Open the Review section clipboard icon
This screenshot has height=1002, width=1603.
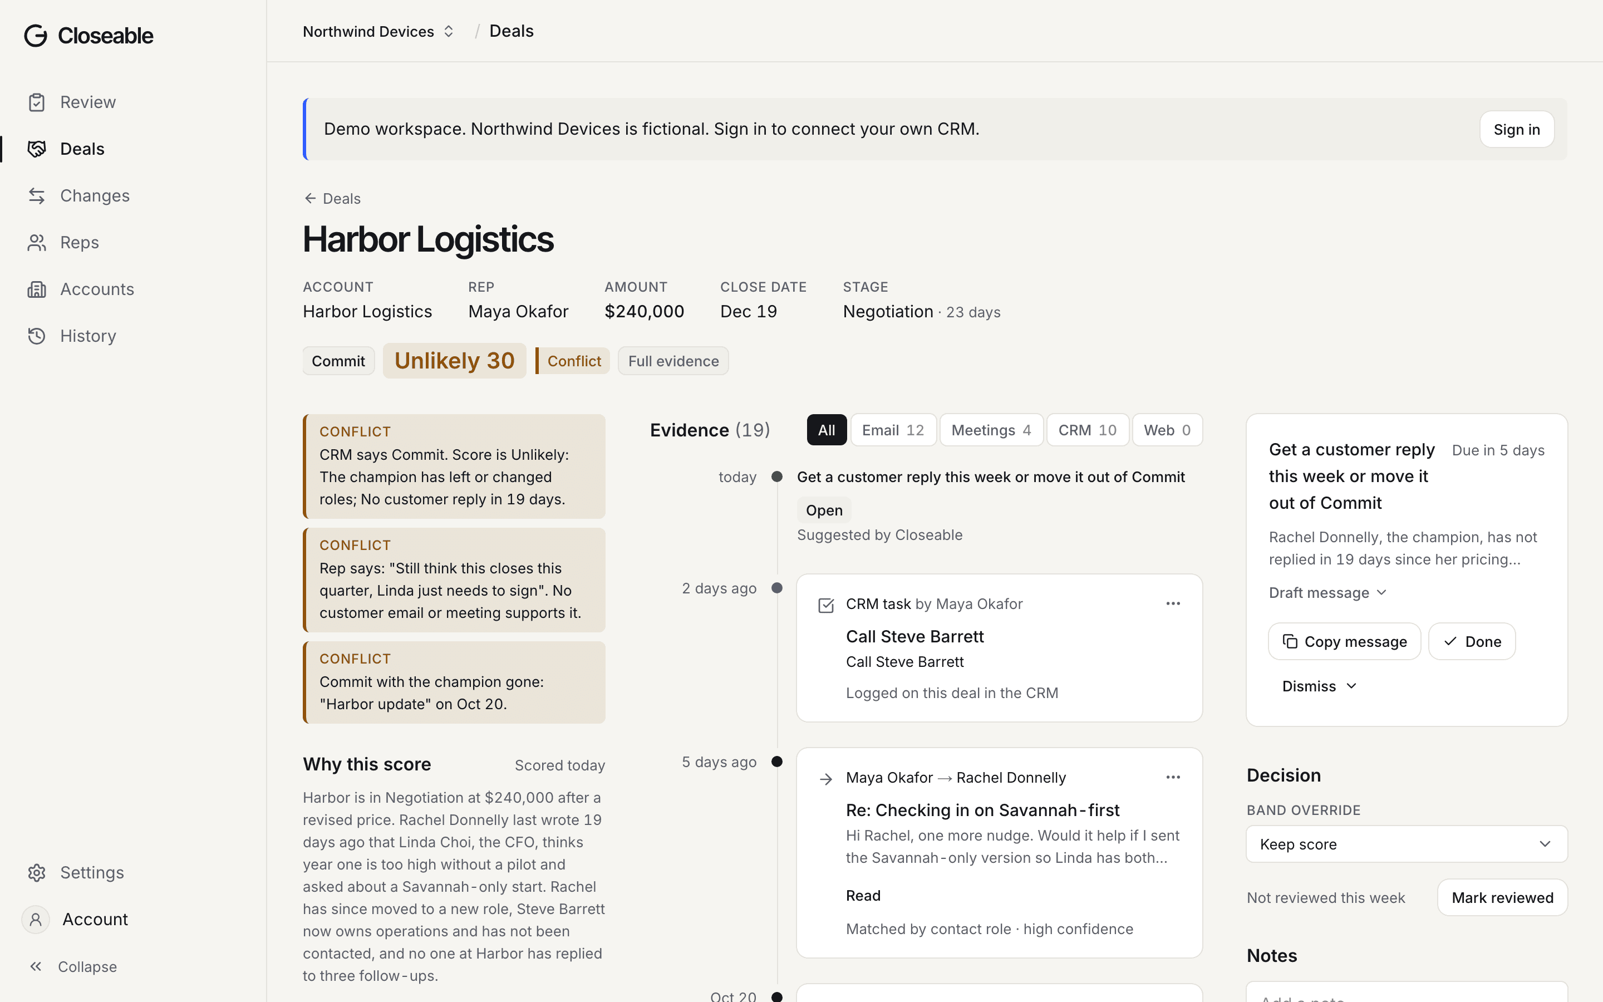pos(36,103)
